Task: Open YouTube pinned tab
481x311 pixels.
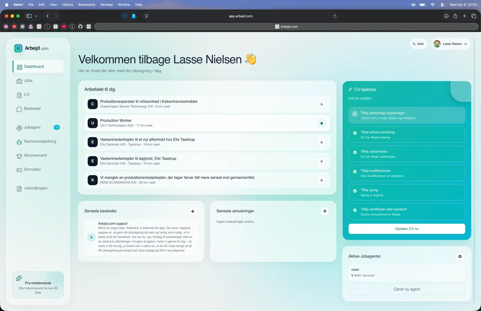Action: click(64, 27)
